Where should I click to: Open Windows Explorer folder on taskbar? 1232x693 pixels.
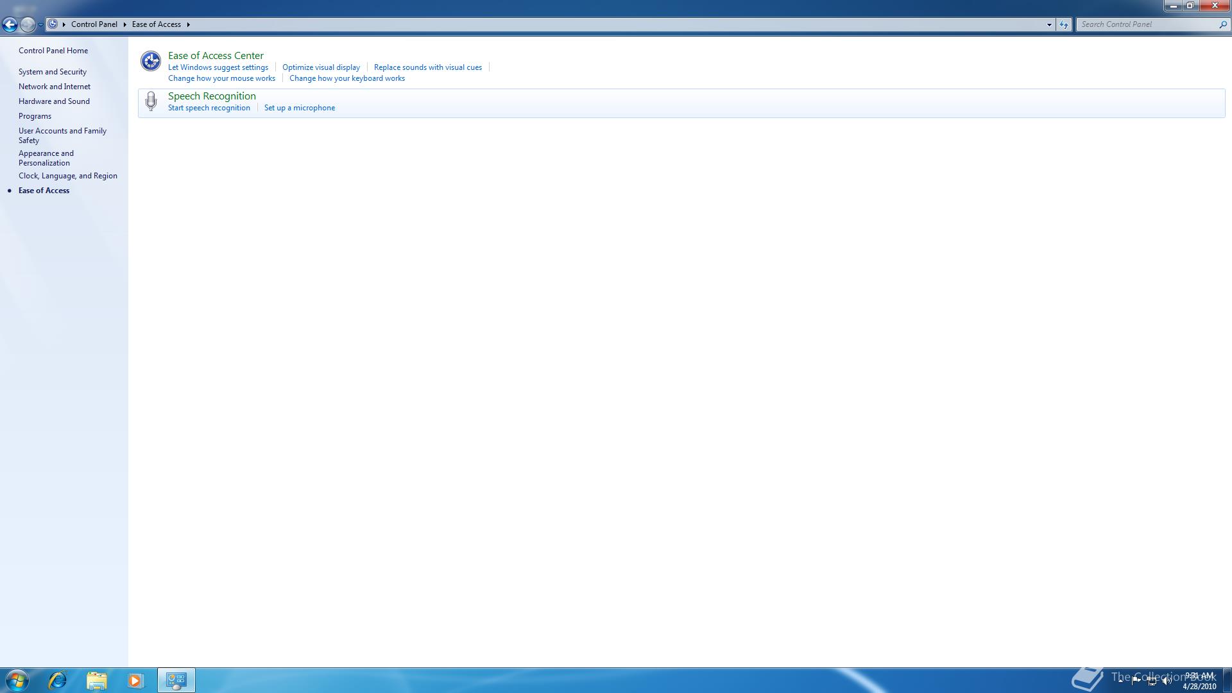click(96, 680)
